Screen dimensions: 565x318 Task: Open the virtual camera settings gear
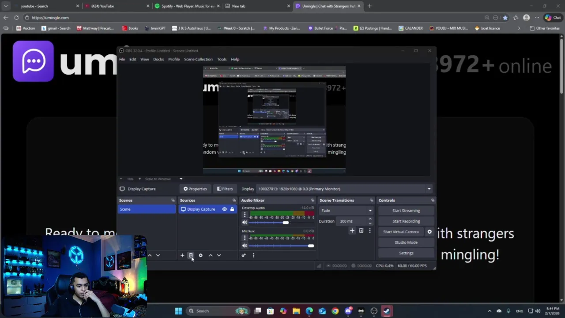click(x=429, y=232)
